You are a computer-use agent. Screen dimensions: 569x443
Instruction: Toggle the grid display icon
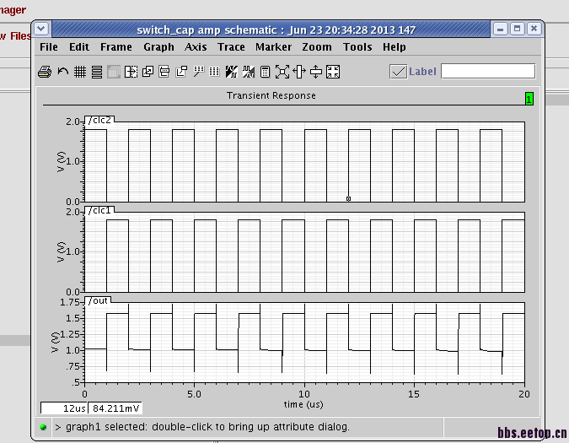(80, 72)
